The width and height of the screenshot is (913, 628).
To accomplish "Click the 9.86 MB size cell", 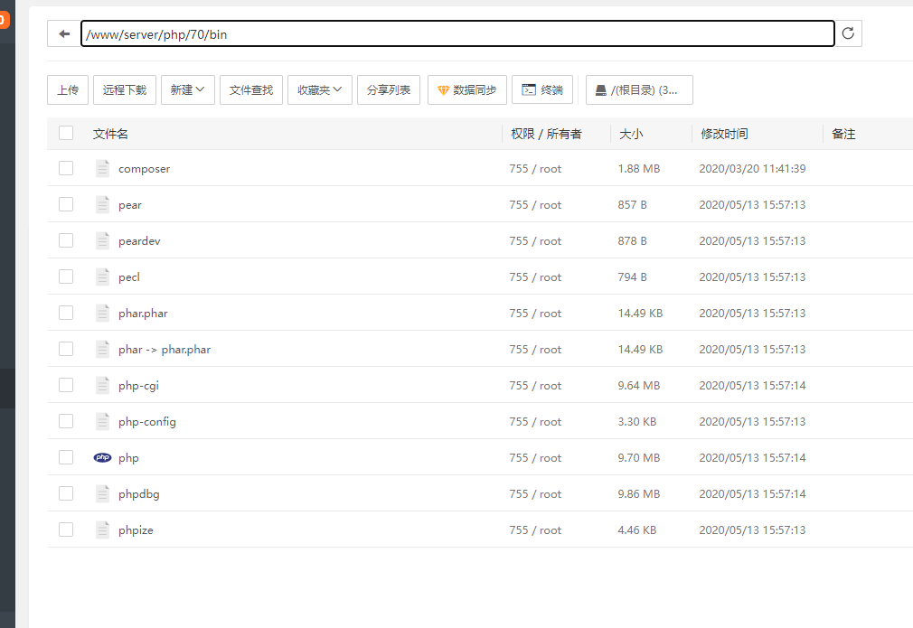I will 639,494.
